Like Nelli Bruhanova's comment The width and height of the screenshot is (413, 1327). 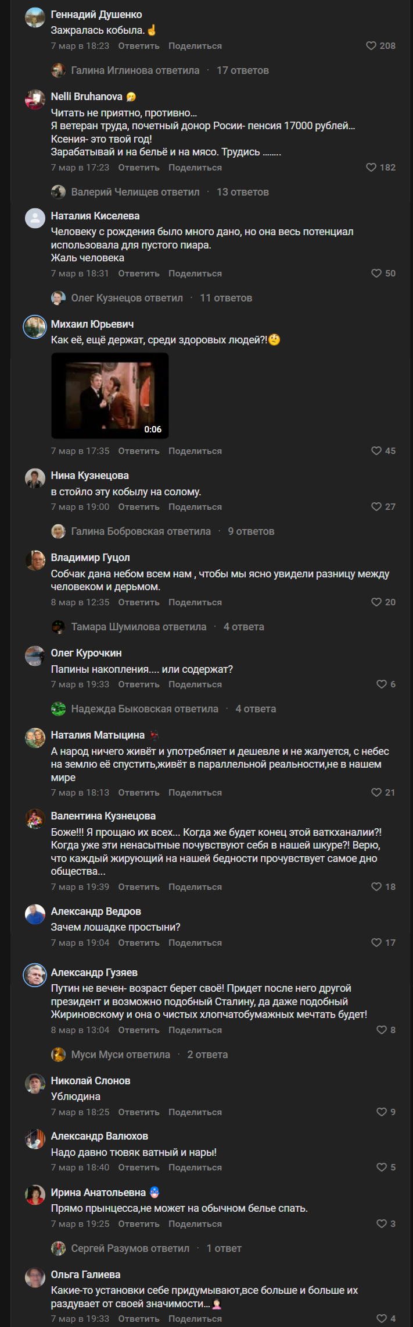click(371, 168)
